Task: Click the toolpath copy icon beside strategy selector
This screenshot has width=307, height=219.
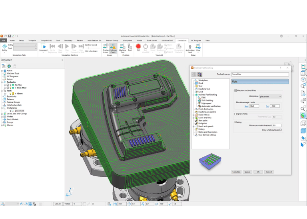Action: point(200,74)
